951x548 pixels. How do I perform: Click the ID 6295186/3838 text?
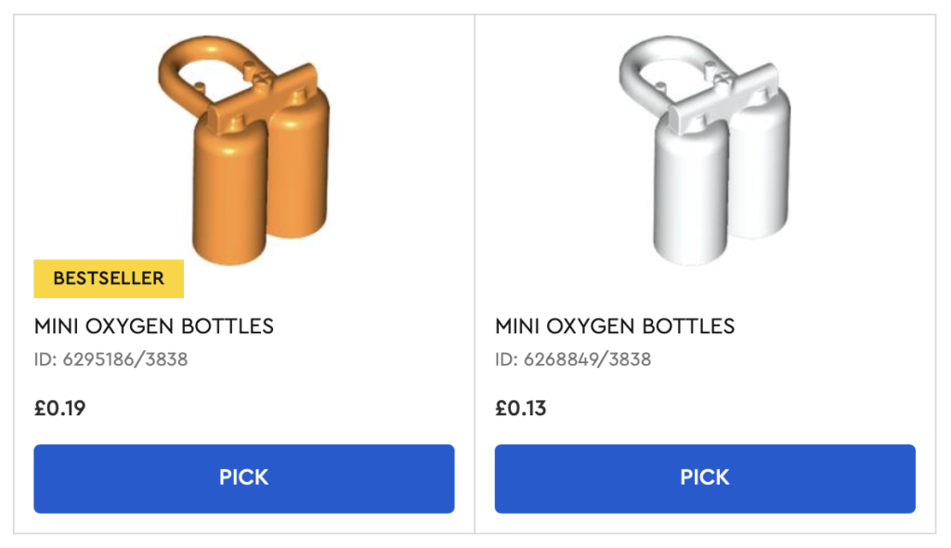(111, 359)
